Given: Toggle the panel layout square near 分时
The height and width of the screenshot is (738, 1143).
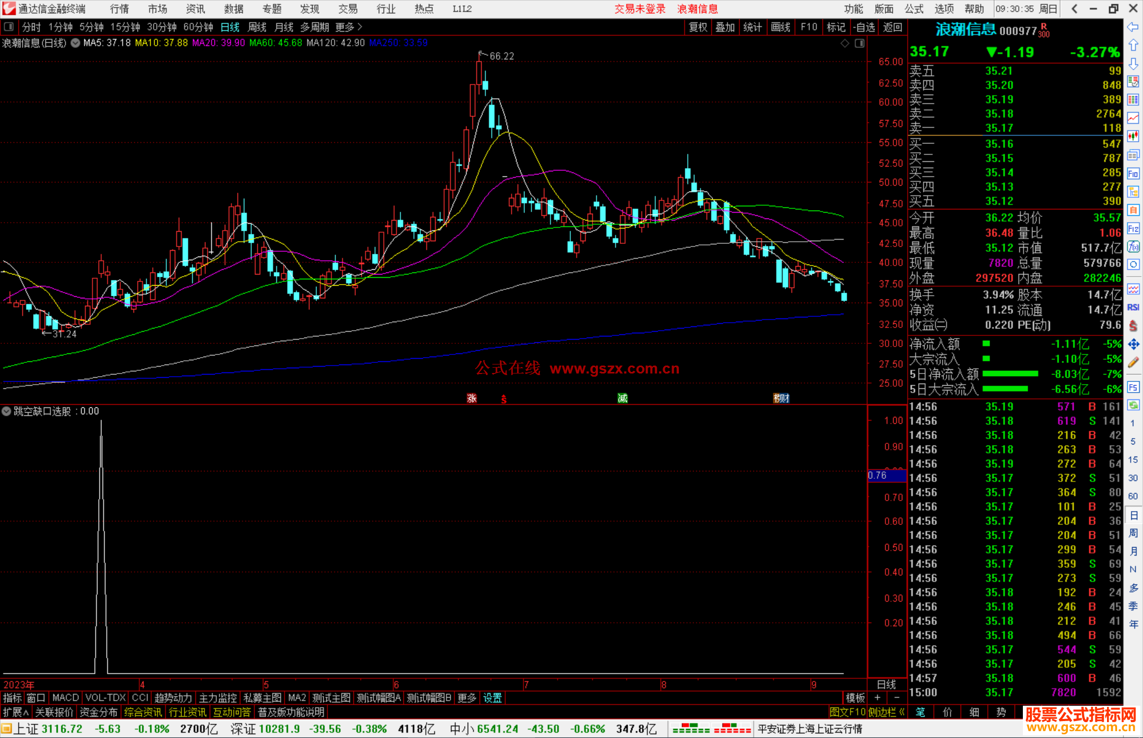Looking at the screenshot, I should (8, 27).
